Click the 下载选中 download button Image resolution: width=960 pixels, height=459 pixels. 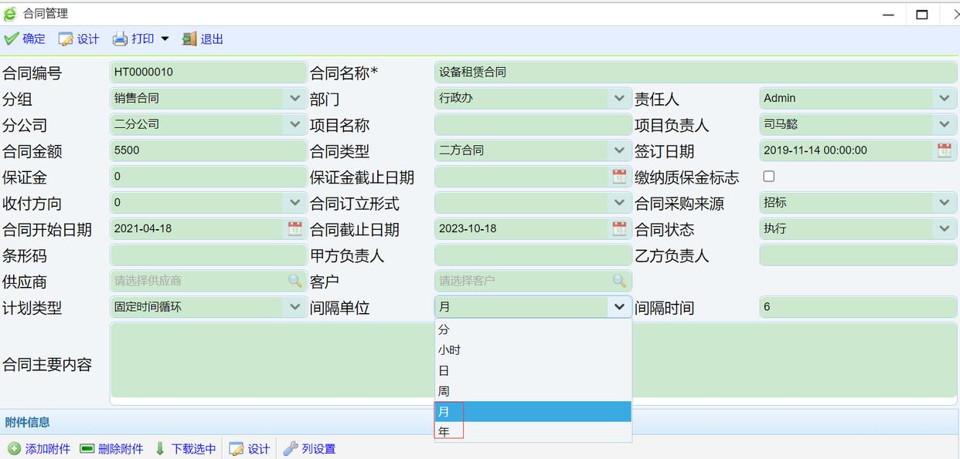point(186,449)
